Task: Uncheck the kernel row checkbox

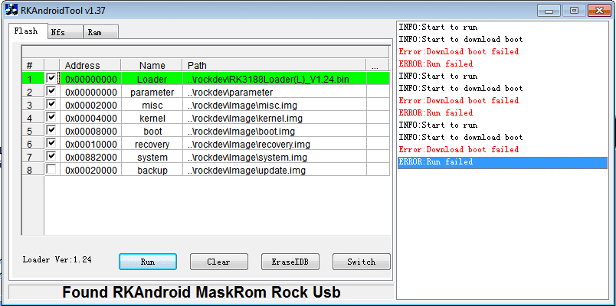Action: 51,117
